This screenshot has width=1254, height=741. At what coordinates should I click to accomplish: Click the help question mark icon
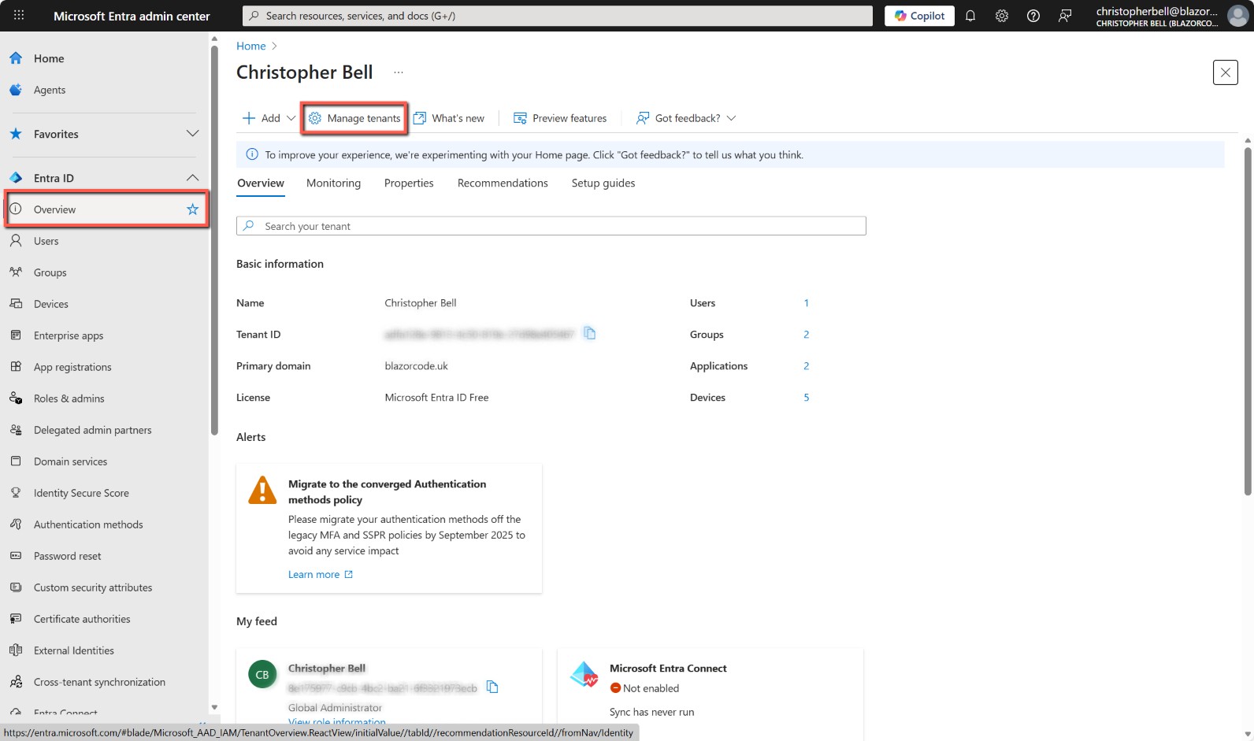(x=1033, y=16)
